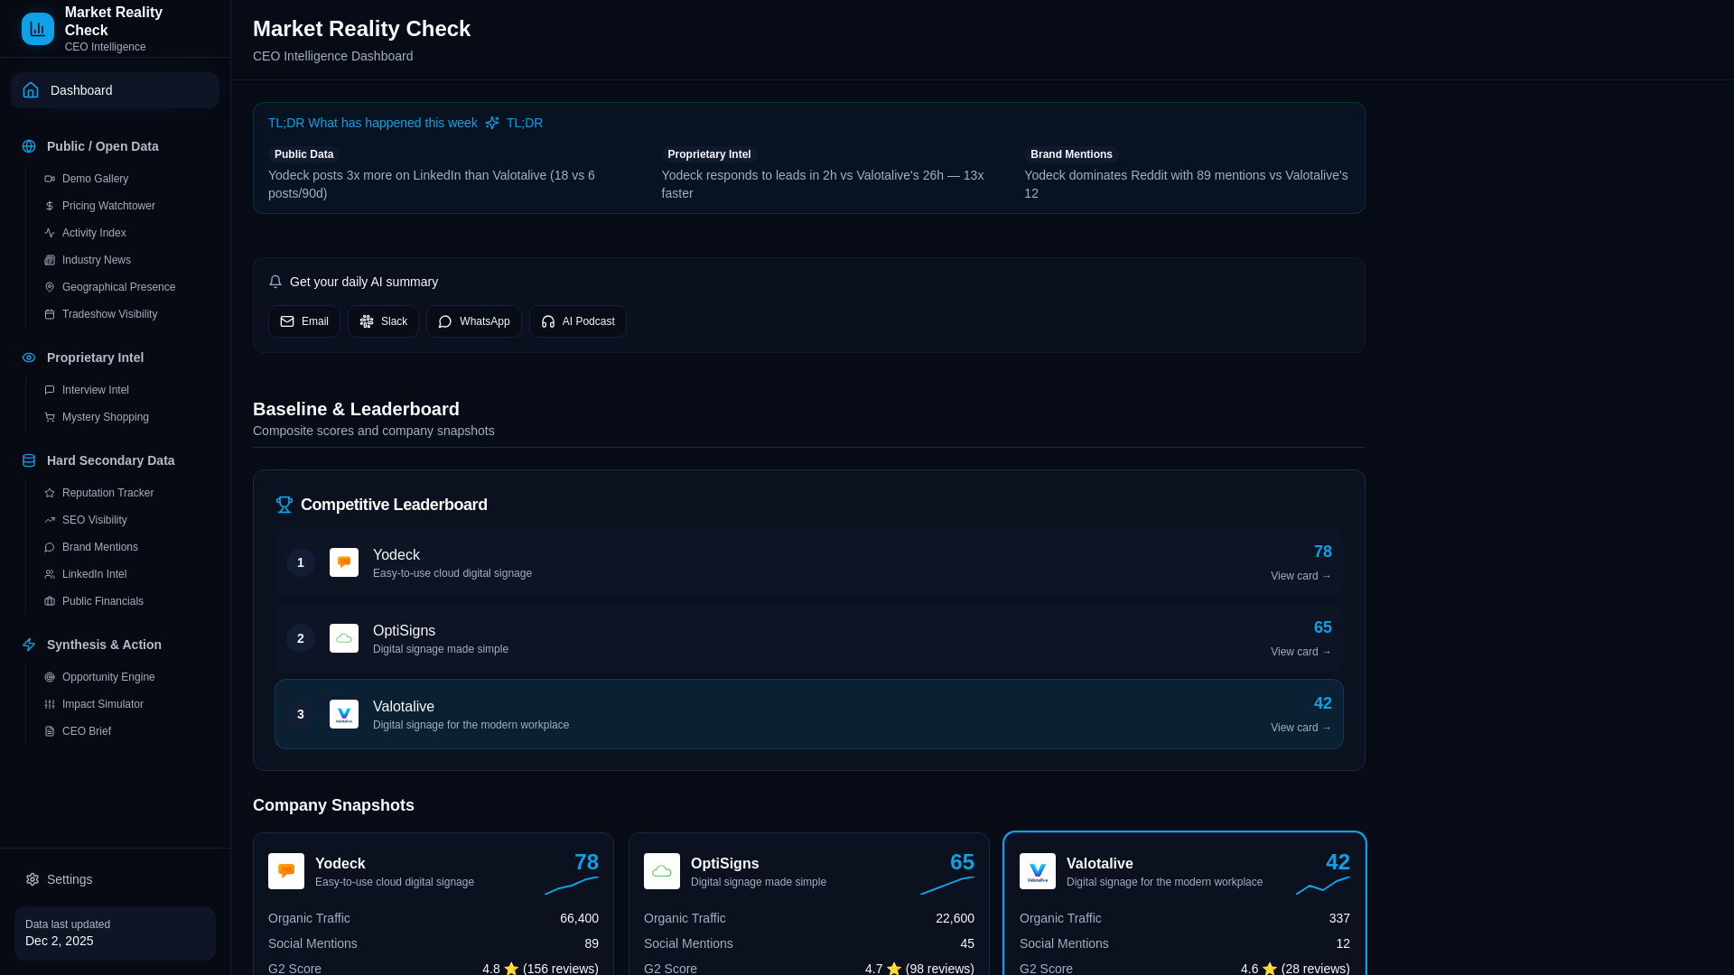This screenshot has height=975, width=1734.
Task: Click the Impact Simulator sliders icon
Action: pyautogui.click(x=50, y=704)
